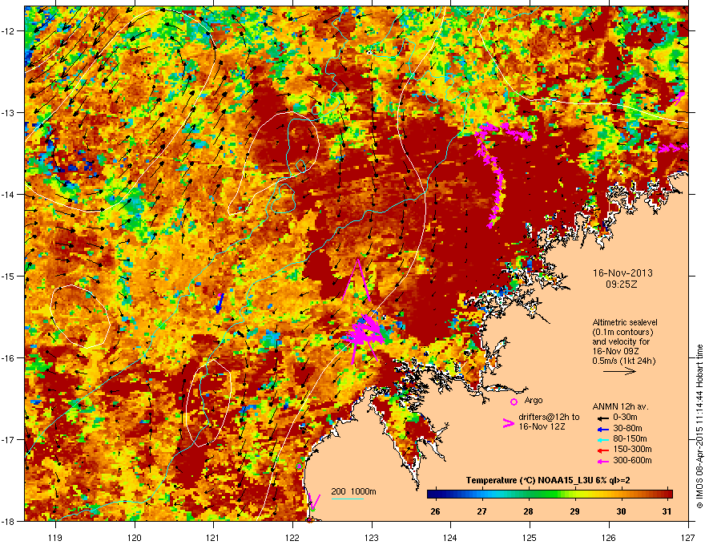This screenshot has width=705, height=545.
Task: Click the Temperature NOAA15_L3U colorbar title
Action: tap(548, 480)
